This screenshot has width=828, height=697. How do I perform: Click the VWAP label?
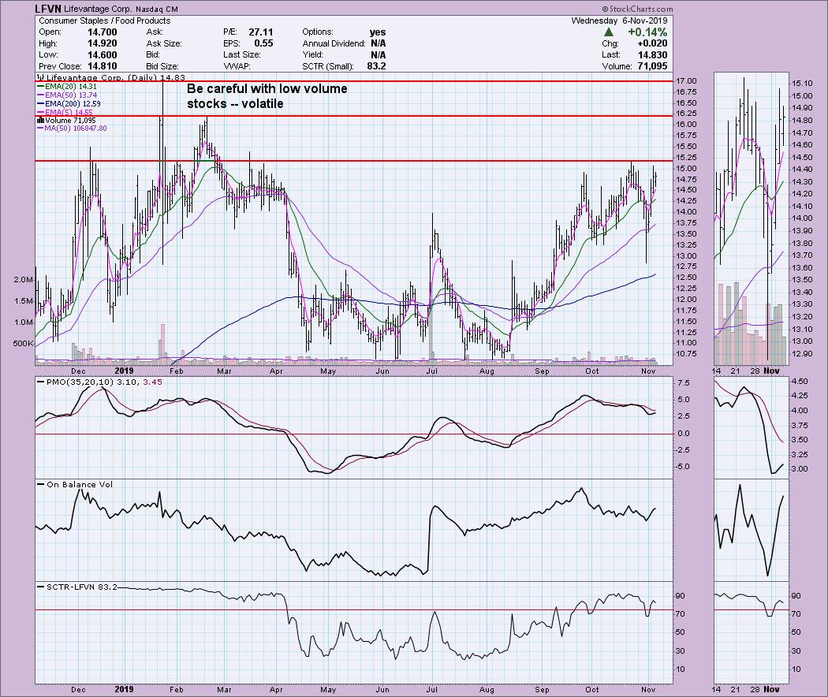point(237,66)
